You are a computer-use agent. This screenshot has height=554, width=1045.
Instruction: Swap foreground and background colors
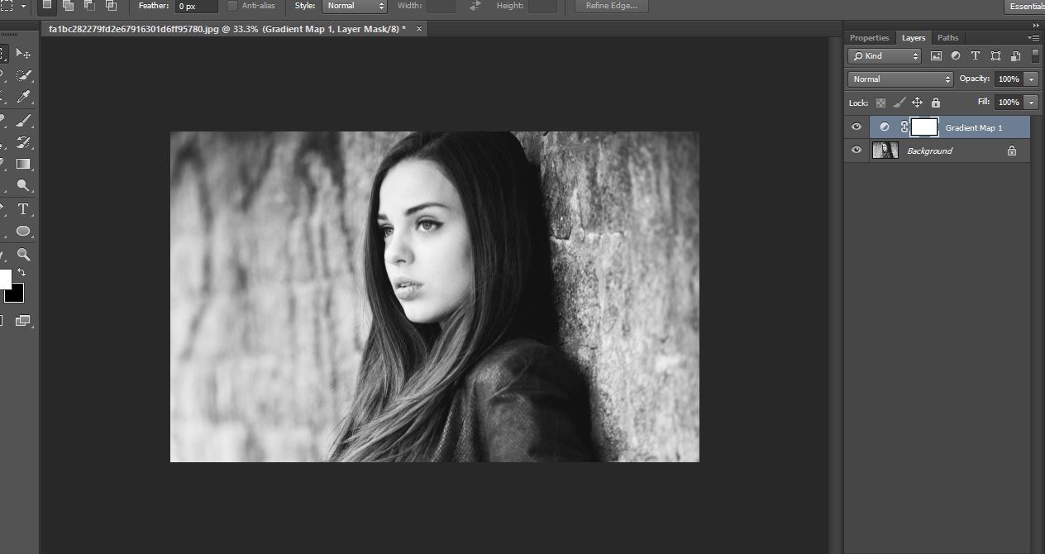coord(21,272)
